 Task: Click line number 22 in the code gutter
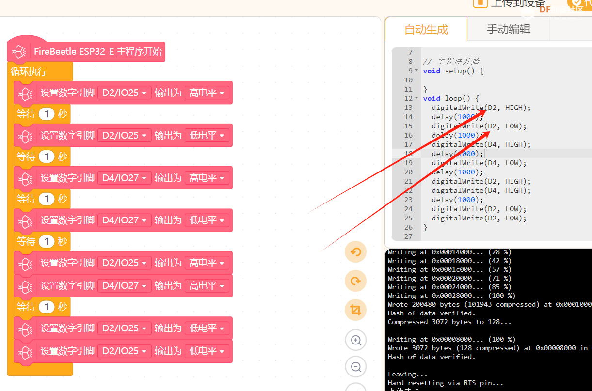tap(408, 190)
